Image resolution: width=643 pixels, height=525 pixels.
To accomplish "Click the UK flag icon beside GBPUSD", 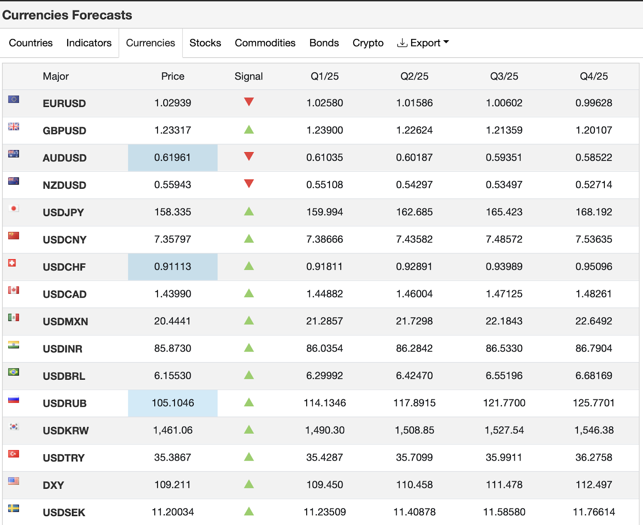I will [x=14, y=126].
